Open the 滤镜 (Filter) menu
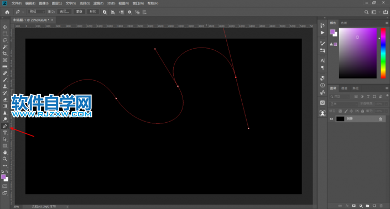The image size is (390, 209). pos(98,3)
